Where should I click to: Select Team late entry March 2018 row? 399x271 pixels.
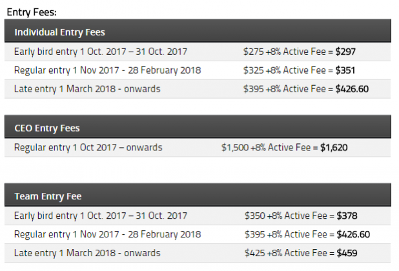pyautogui.click(x=198, y=253)
